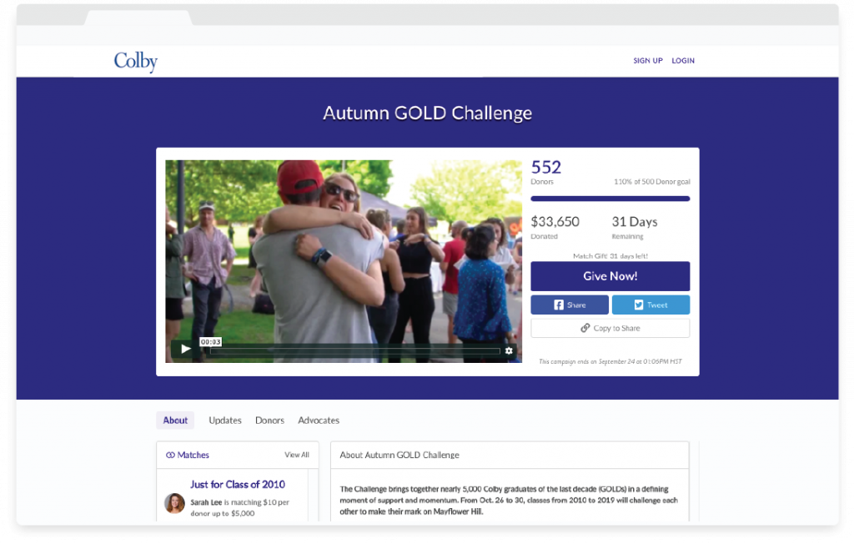Click the video timestamp 00:03 marker
This screenshot has height=544, width=854.
point(210,342)
